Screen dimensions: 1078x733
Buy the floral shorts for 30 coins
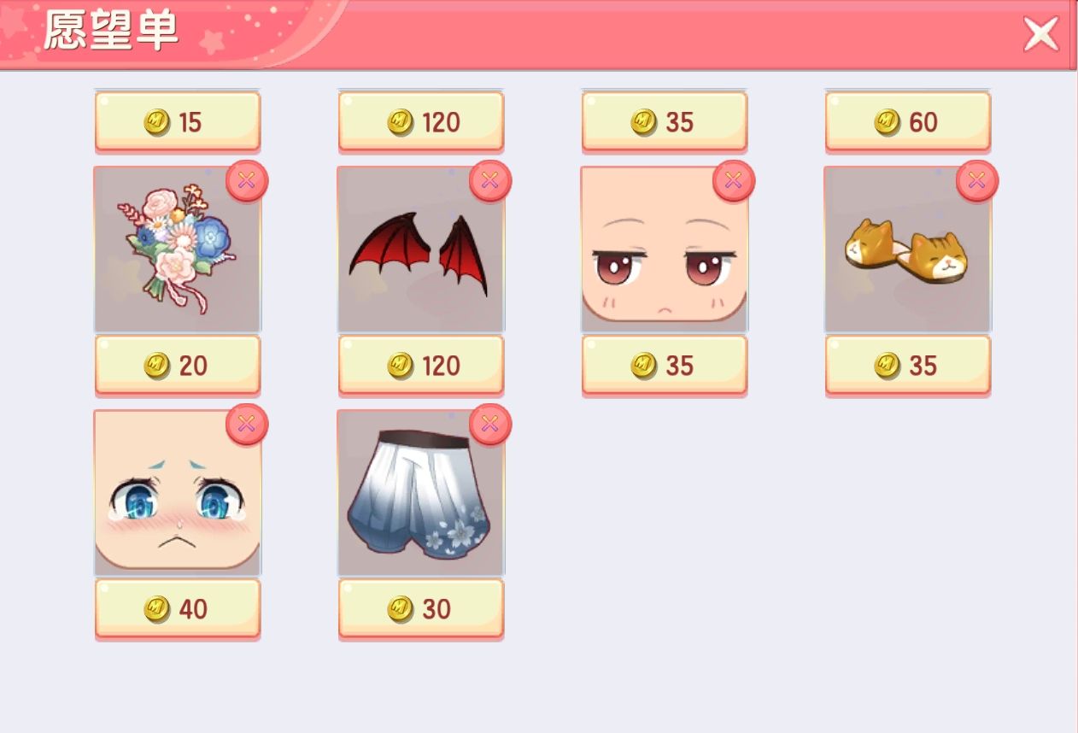click(421, 608)
